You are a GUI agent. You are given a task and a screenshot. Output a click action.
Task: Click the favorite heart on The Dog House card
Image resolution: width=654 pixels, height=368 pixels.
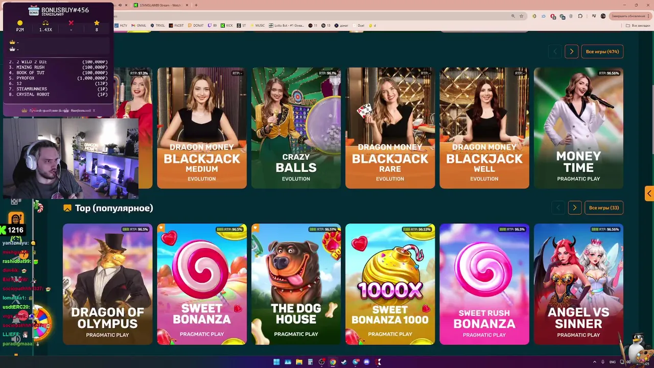pyautogui.click(x=255, y=228)
